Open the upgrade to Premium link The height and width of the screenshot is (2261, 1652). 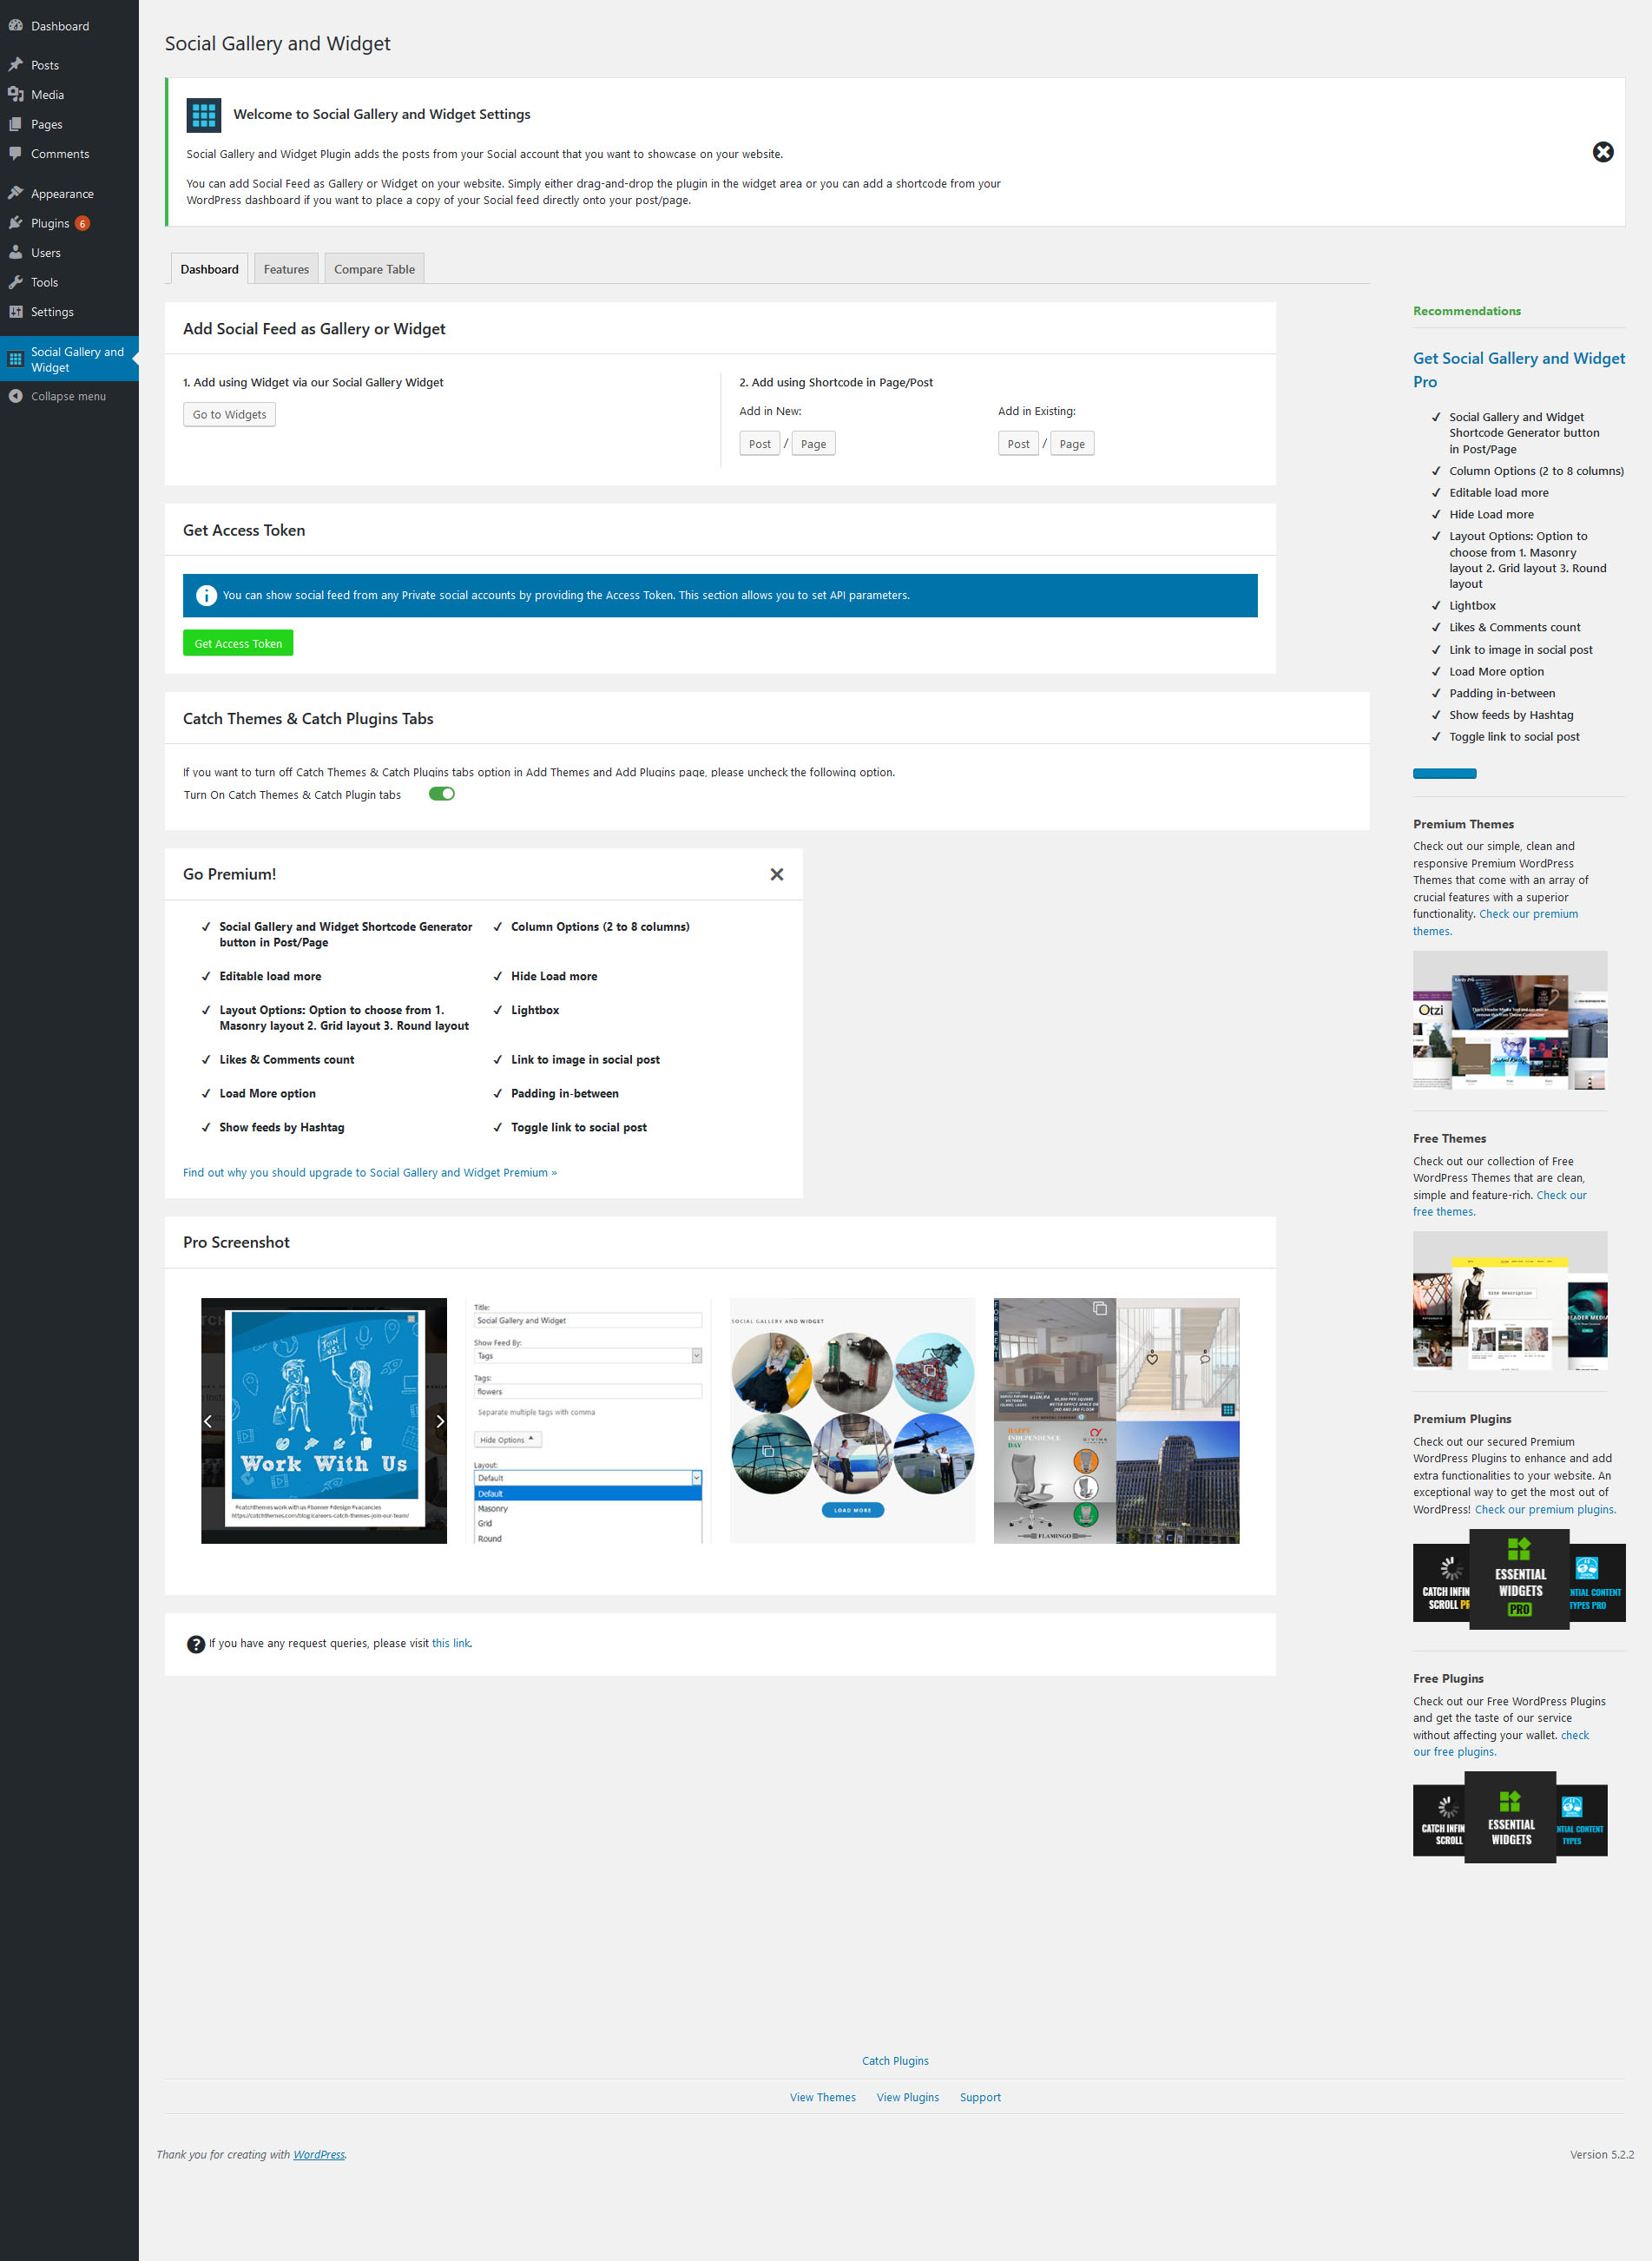point(370,1173)
